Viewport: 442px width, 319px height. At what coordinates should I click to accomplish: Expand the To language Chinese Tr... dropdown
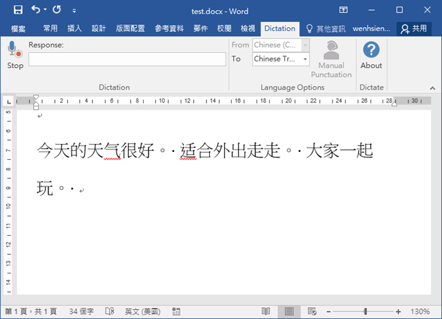pos(305,59)
